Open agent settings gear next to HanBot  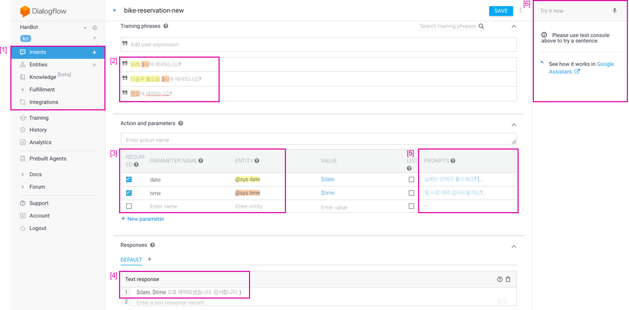[x=95, y=28]
